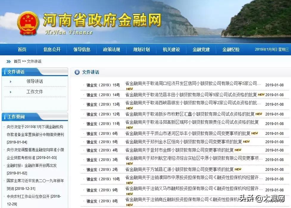Open the 机关建设 navigation menu item
Screen dimensions: 291x208
(171, 49)
